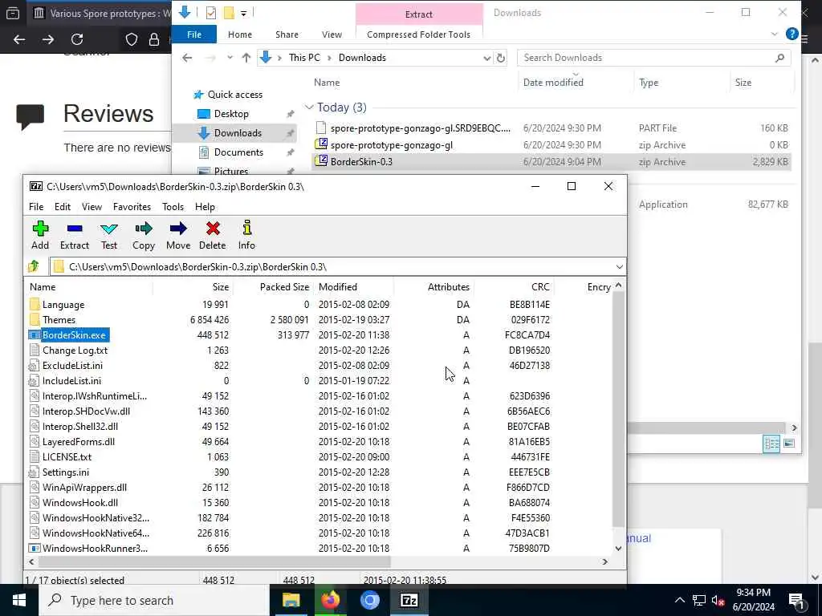Expand the Explorer ribbon chevron
The height and width of the screenshot is (616, 822).
point(775,34)
